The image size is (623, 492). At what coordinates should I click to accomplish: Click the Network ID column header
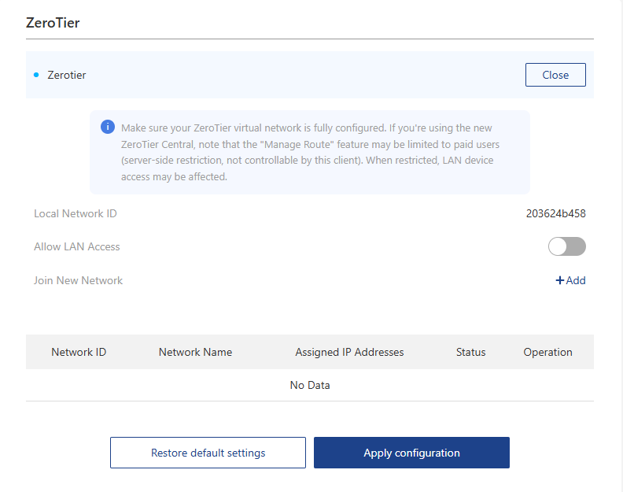point(79,352)
